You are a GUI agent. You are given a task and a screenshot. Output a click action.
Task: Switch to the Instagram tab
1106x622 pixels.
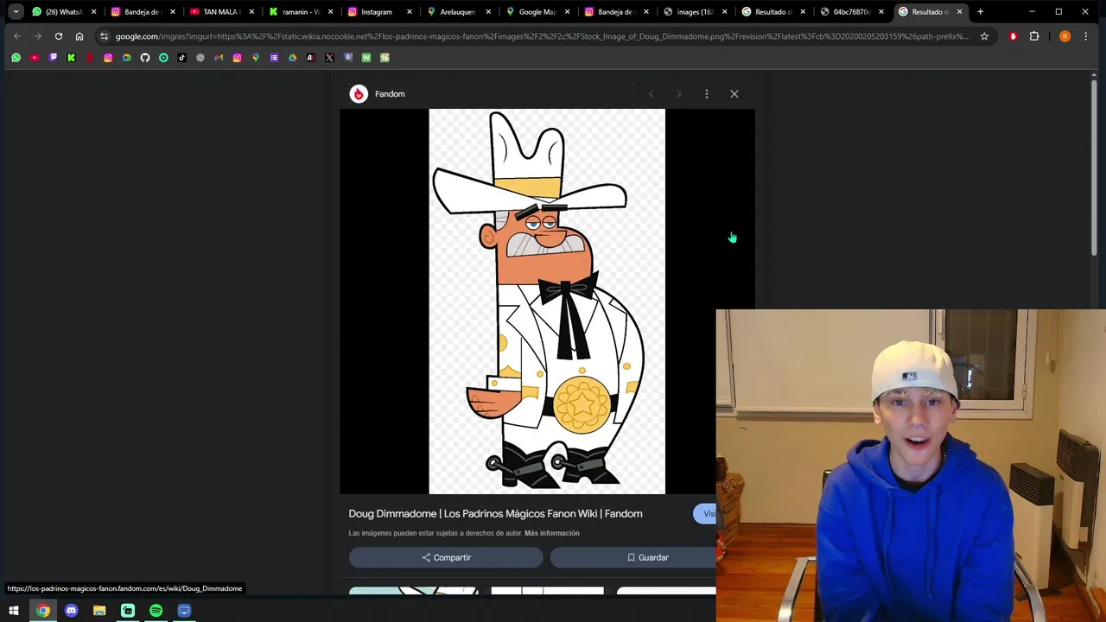pos(378,12)
